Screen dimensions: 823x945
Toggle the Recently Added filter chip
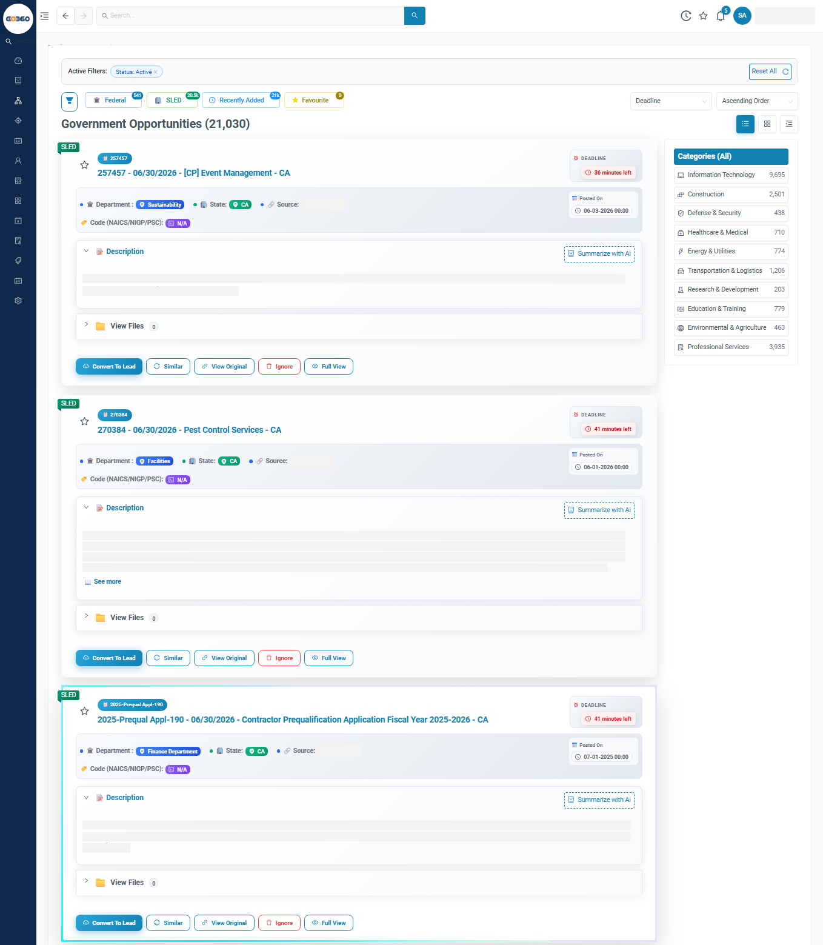click(241, 100)
